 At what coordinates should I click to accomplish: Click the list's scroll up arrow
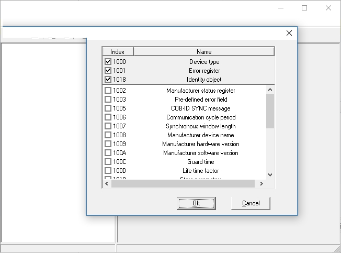tap(270, 90)
